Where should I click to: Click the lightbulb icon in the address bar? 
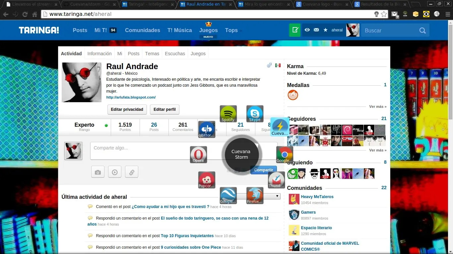coord(376,14)
